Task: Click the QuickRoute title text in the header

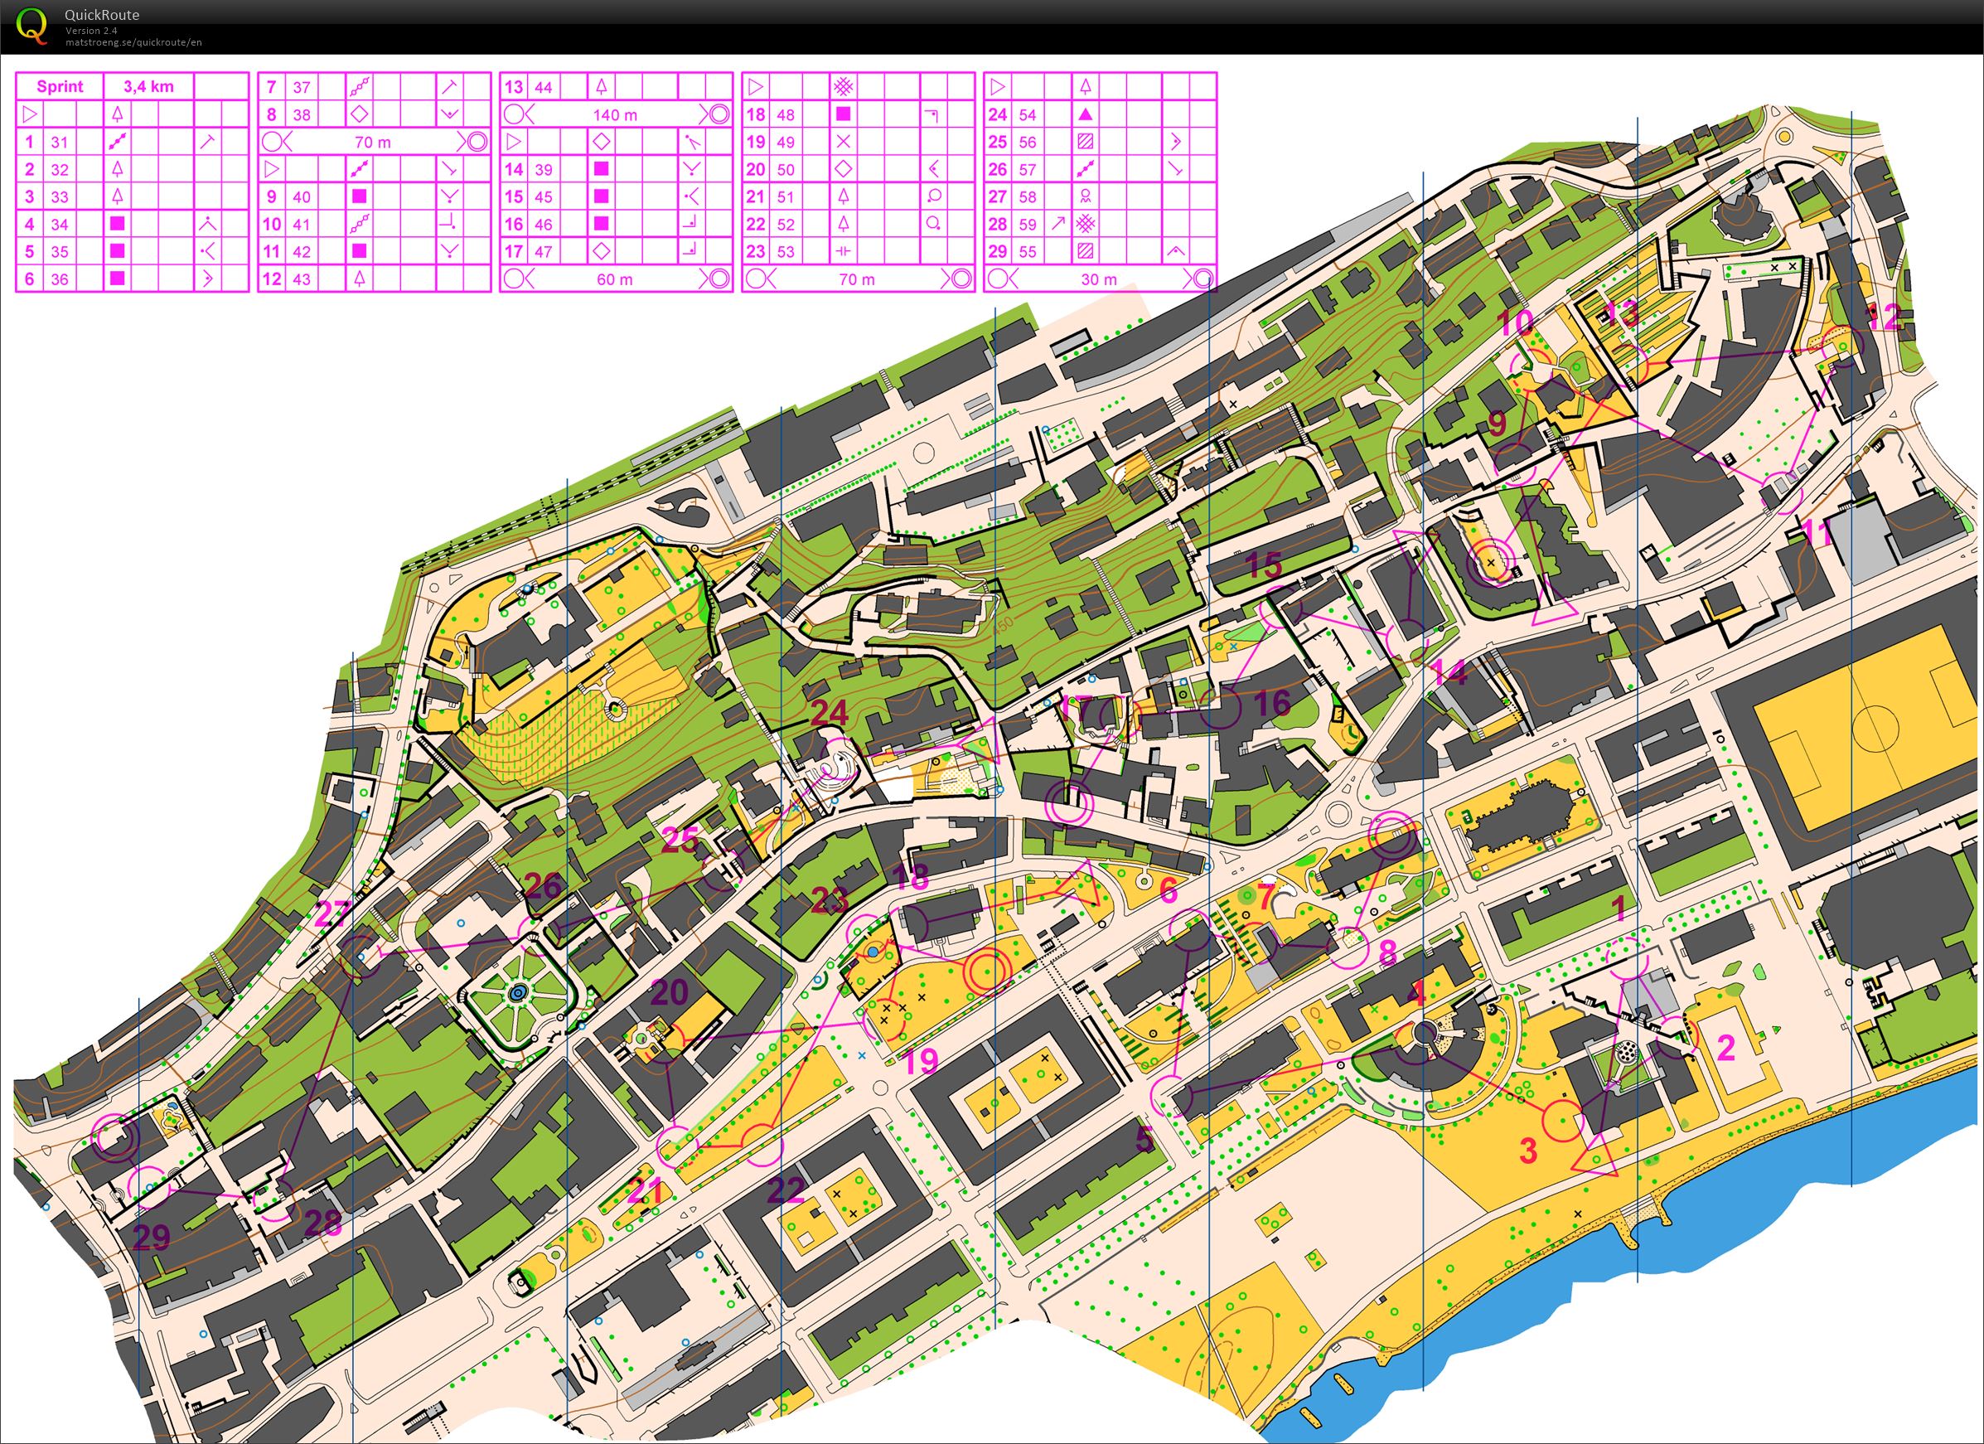Action: (101, 14)
